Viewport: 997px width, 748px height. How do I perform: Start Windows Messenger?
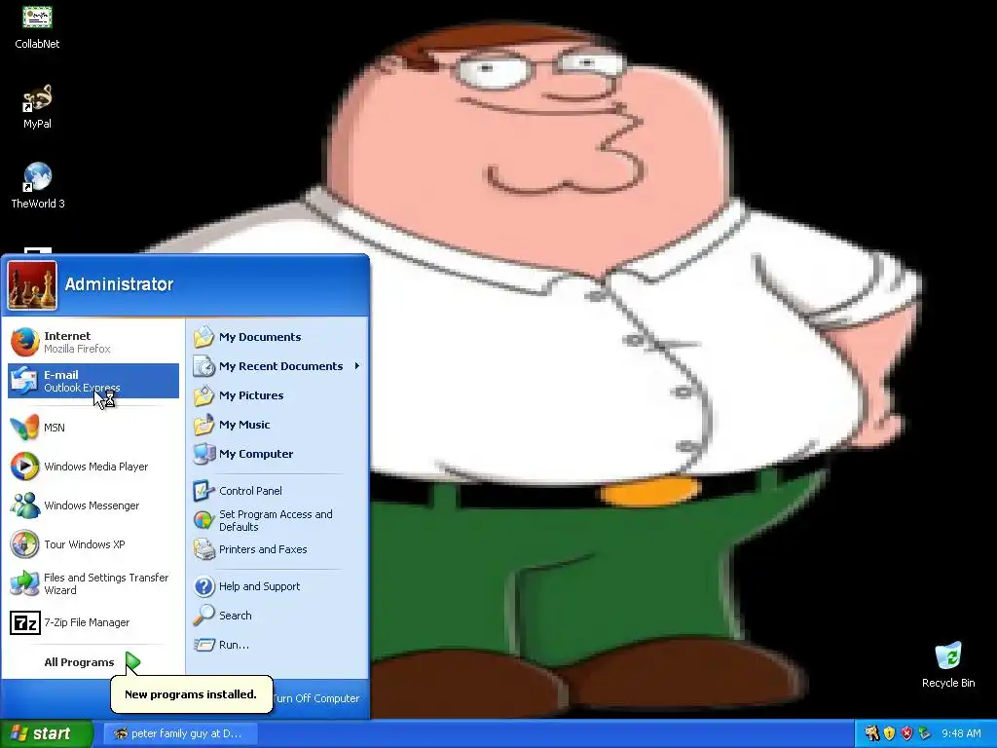pos(92,505)
